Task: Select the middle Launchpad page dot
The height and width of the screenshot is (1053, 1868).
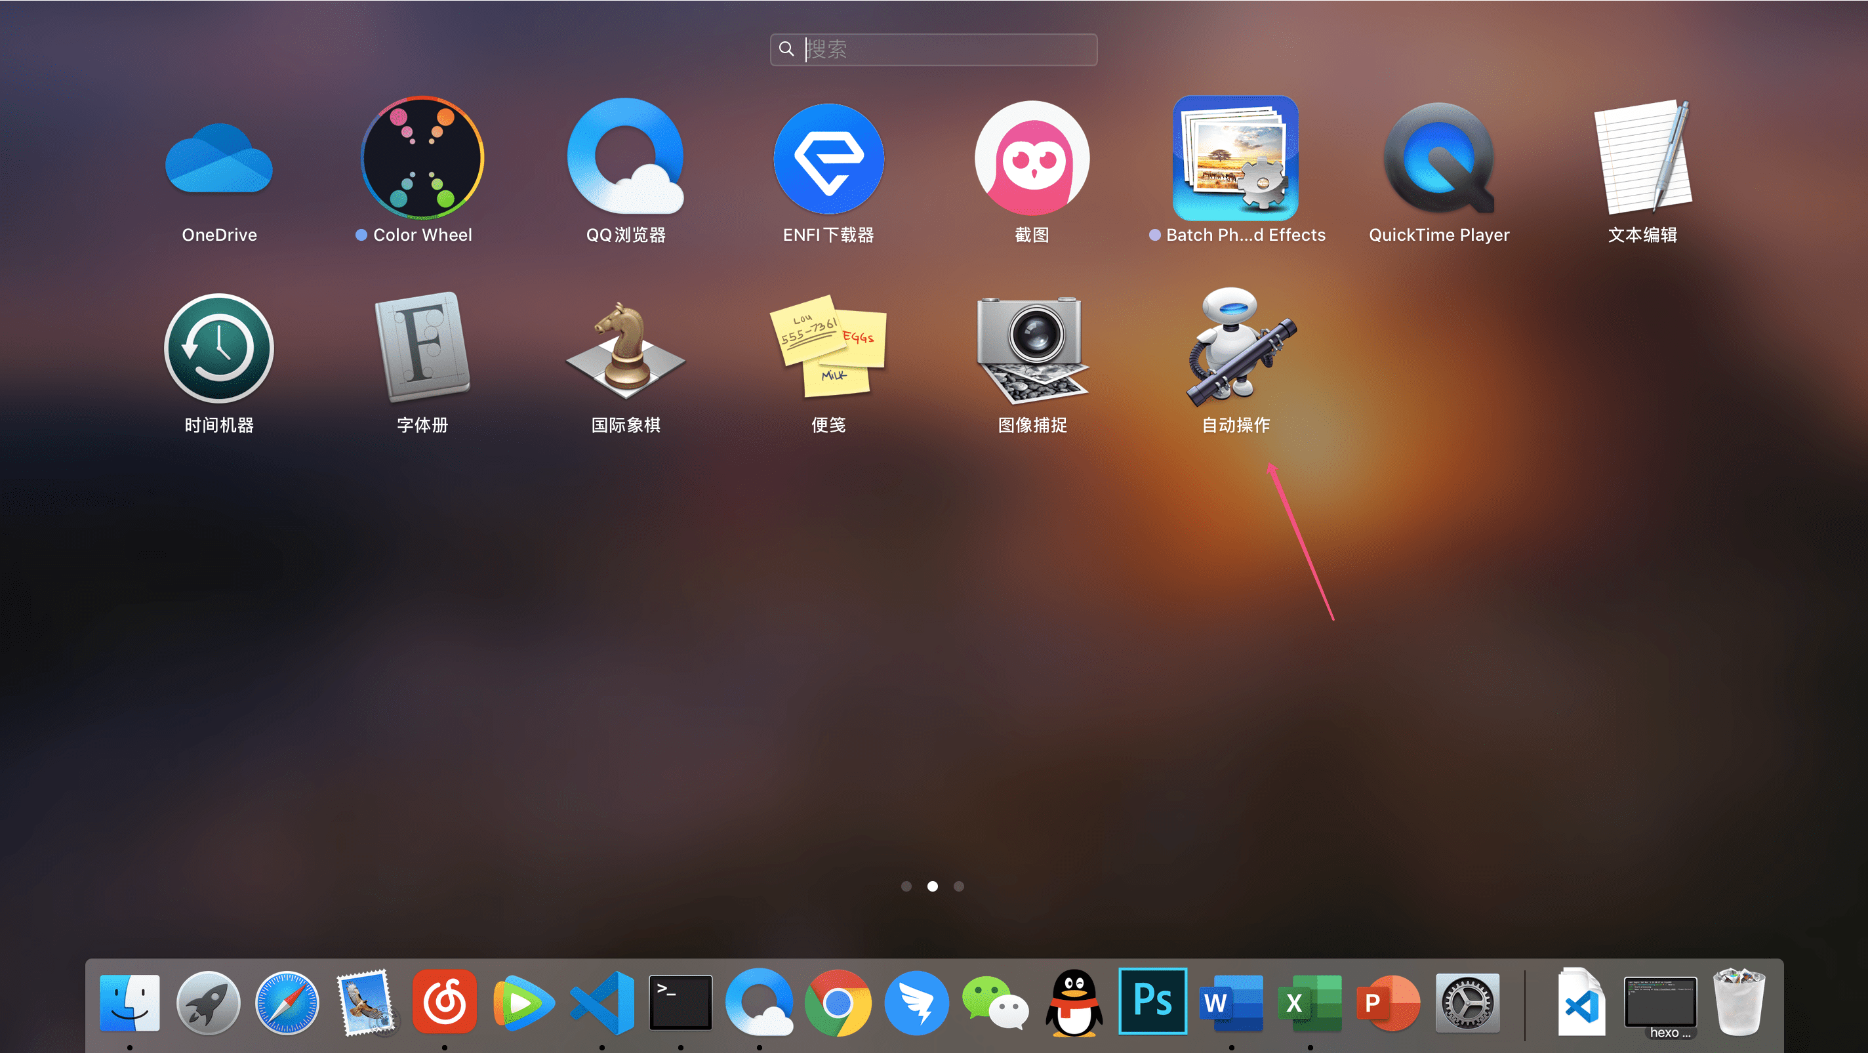Action: 933,886
